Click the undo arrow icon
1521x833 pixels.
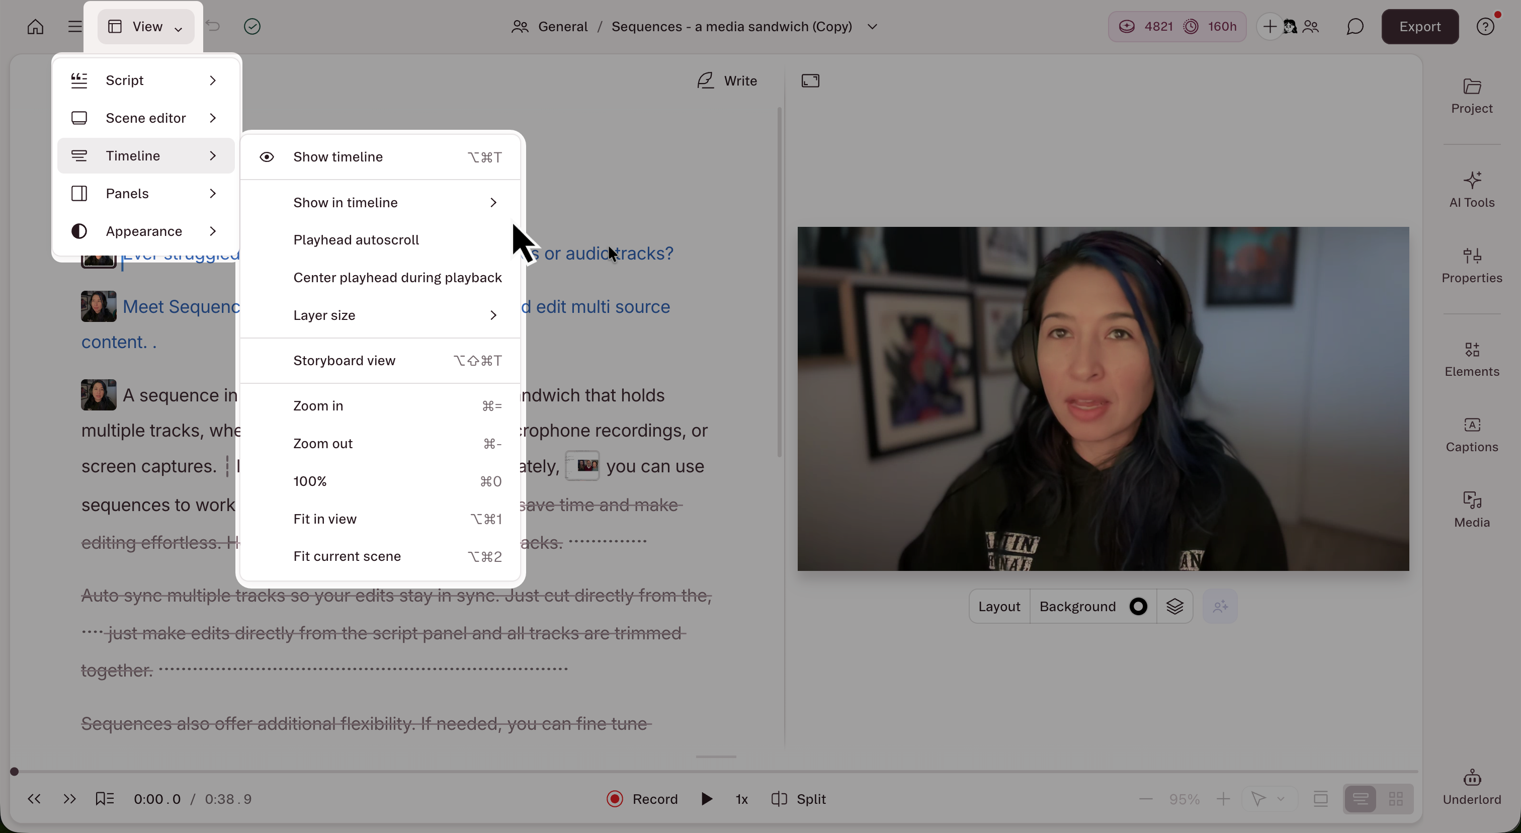pyautogui.click(x=213, y=26)
